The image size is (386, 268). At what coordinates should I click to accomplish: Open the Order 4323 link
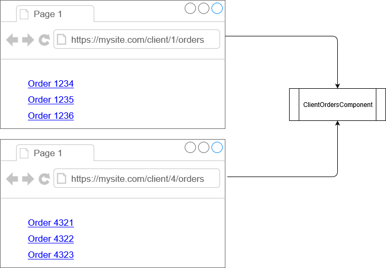[x=51, y=255]
